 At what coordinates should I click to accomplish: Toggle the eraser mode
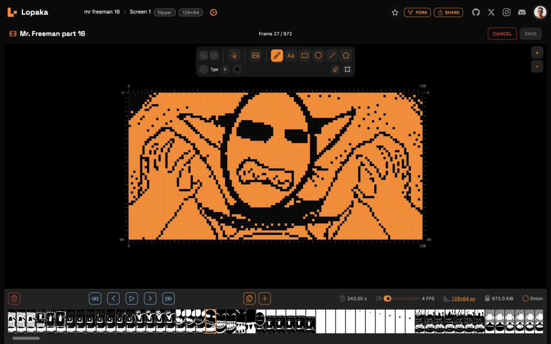click(x=335, y=69)
